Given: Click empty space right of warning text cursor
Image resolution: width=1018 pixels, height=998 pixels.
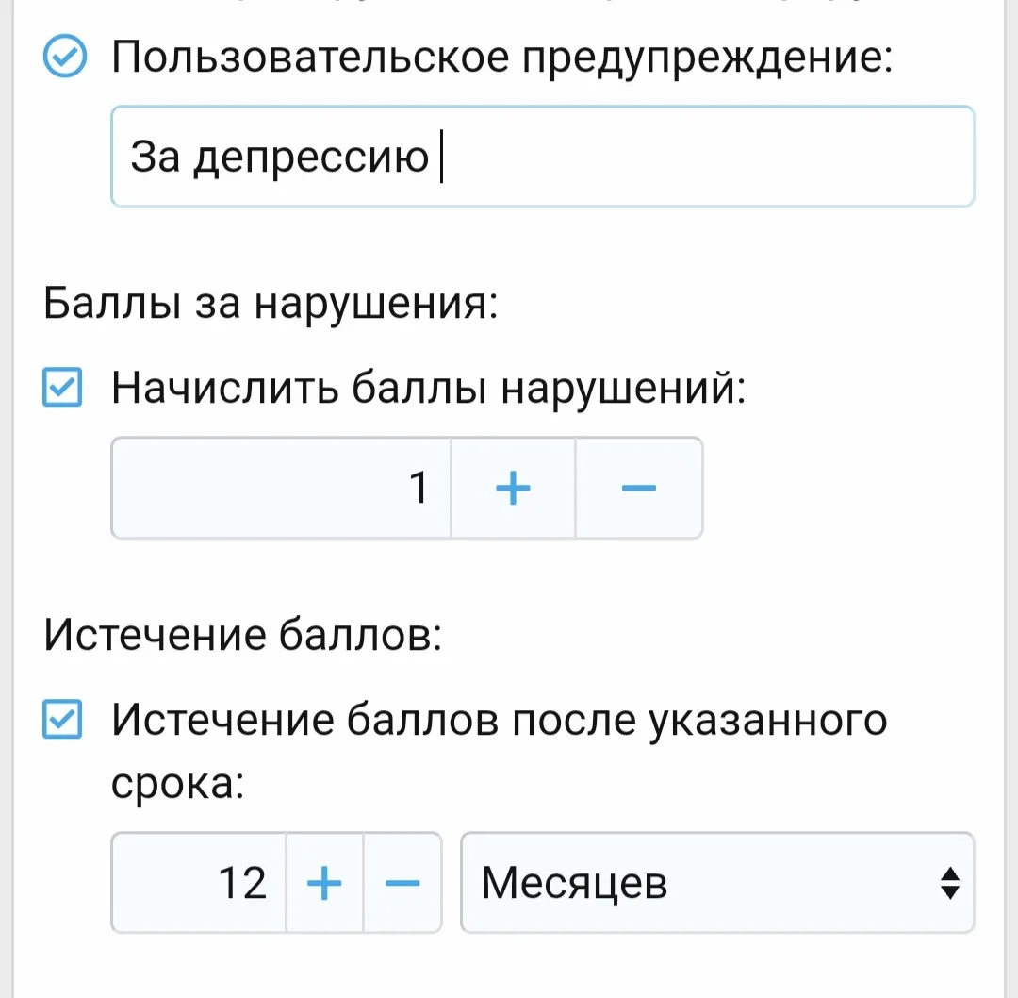Looking at the screenshot, I should [707, 157].
